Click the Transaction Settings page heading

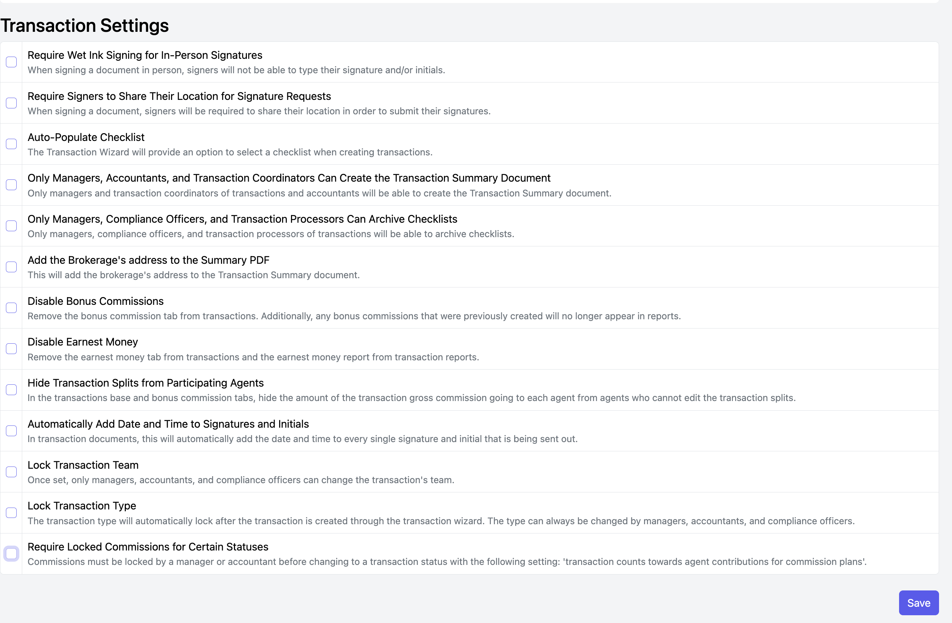point(84,26)
